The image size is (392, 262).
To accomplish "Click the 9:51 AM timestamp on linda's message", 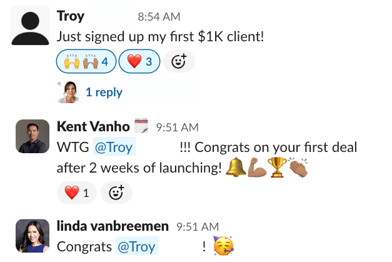I will (x=198, y=227).
